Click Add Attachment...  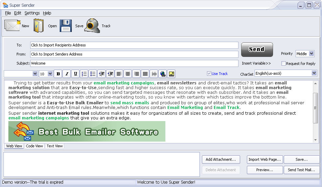coord(221,159)
